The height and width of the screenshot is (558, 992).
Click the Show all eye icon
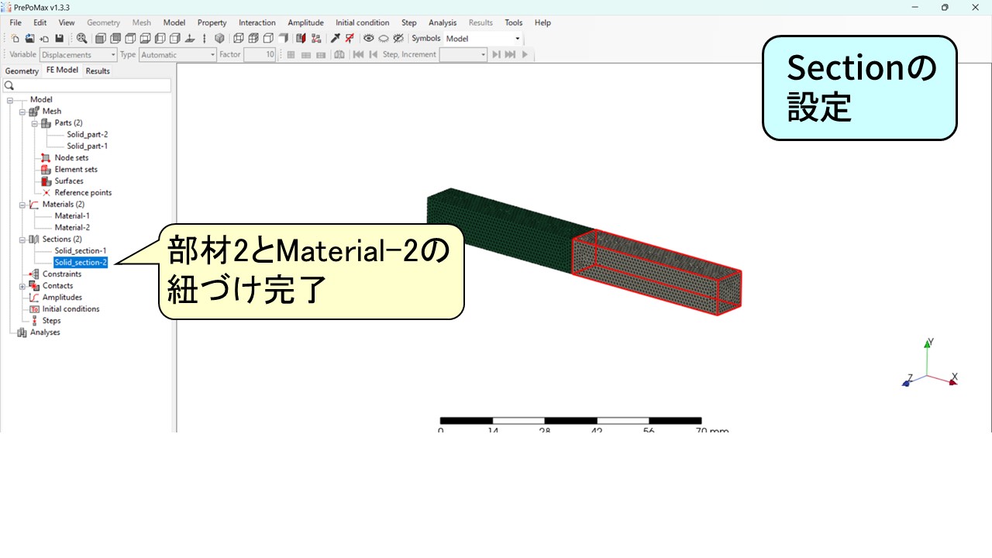pyautogui.click(x=369, y=38)
